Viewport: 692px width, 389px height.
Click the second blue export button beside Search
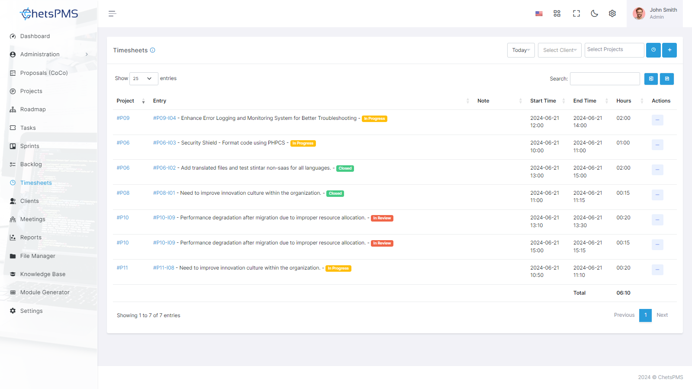pyautogui.click(x=667, y=79)
